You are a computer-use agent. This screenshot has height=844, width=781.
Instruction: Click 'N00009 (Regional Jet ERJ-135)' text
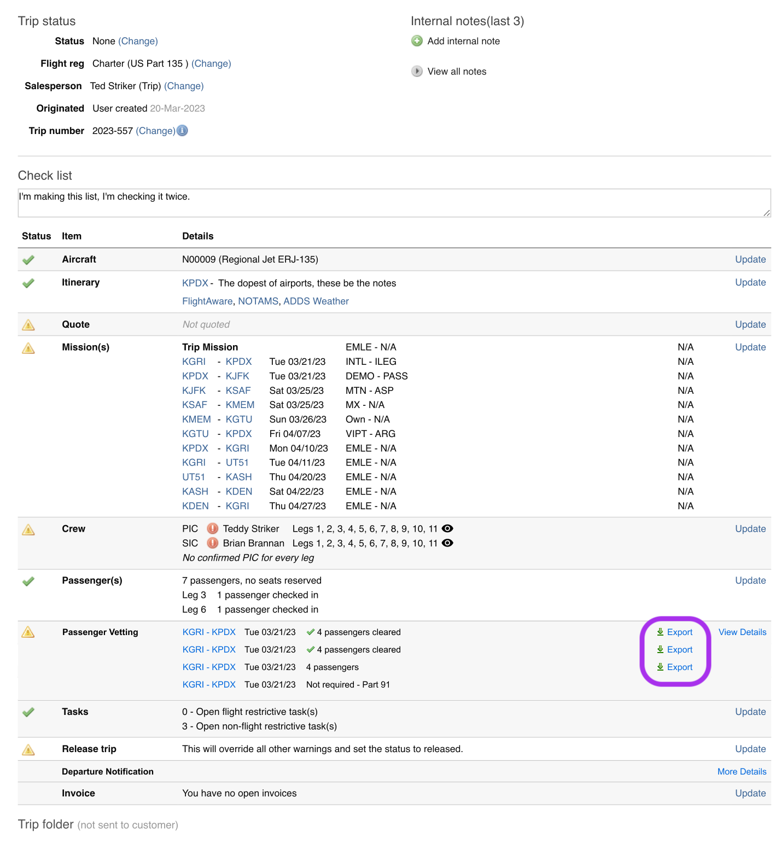[250, 259]
